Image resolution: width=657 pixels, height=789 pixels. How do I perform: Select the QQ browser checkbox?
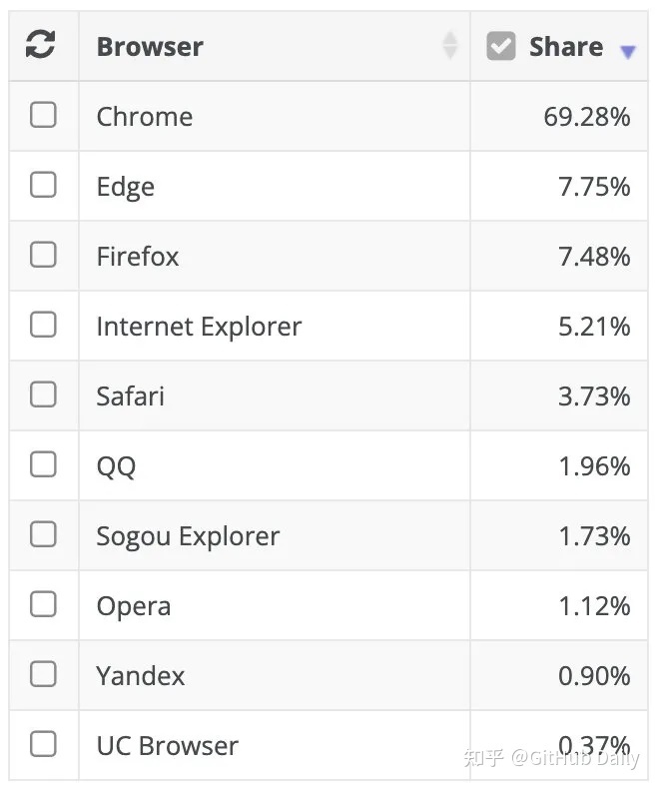(x=43, y=464)
